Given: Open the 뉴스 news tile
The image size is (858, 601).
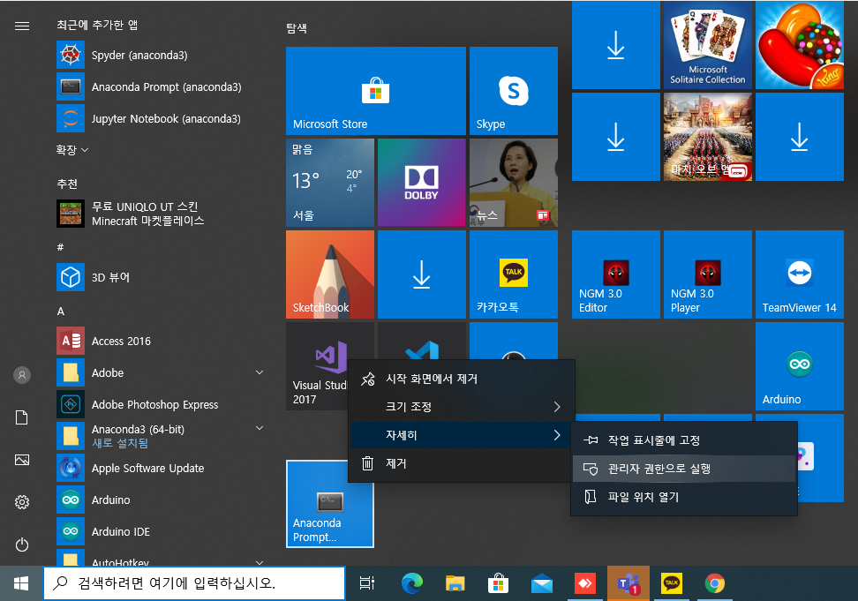Looking at the screenshot, I should pos(514,183).
